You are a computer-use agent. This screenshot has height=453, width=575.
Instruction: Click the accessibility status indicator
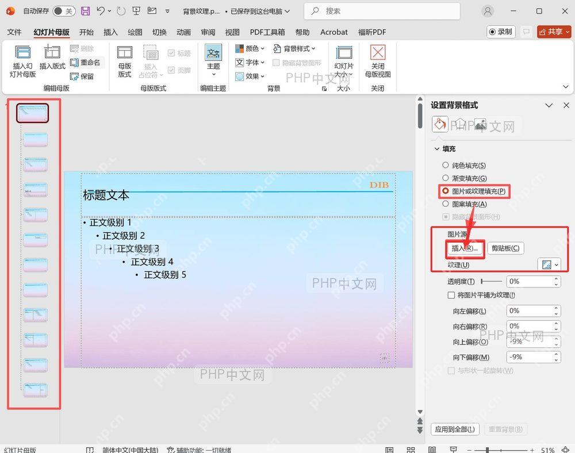click(x=199, y=450)
